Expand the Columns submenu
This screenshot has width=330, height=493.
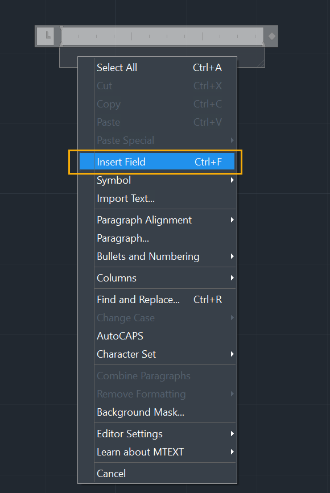(157, 278)
